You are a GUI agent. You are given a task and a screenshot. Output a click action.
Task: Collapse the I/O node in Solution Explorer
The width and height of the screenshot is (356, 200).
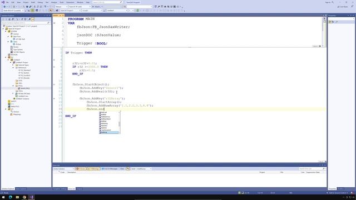[6, 109]
